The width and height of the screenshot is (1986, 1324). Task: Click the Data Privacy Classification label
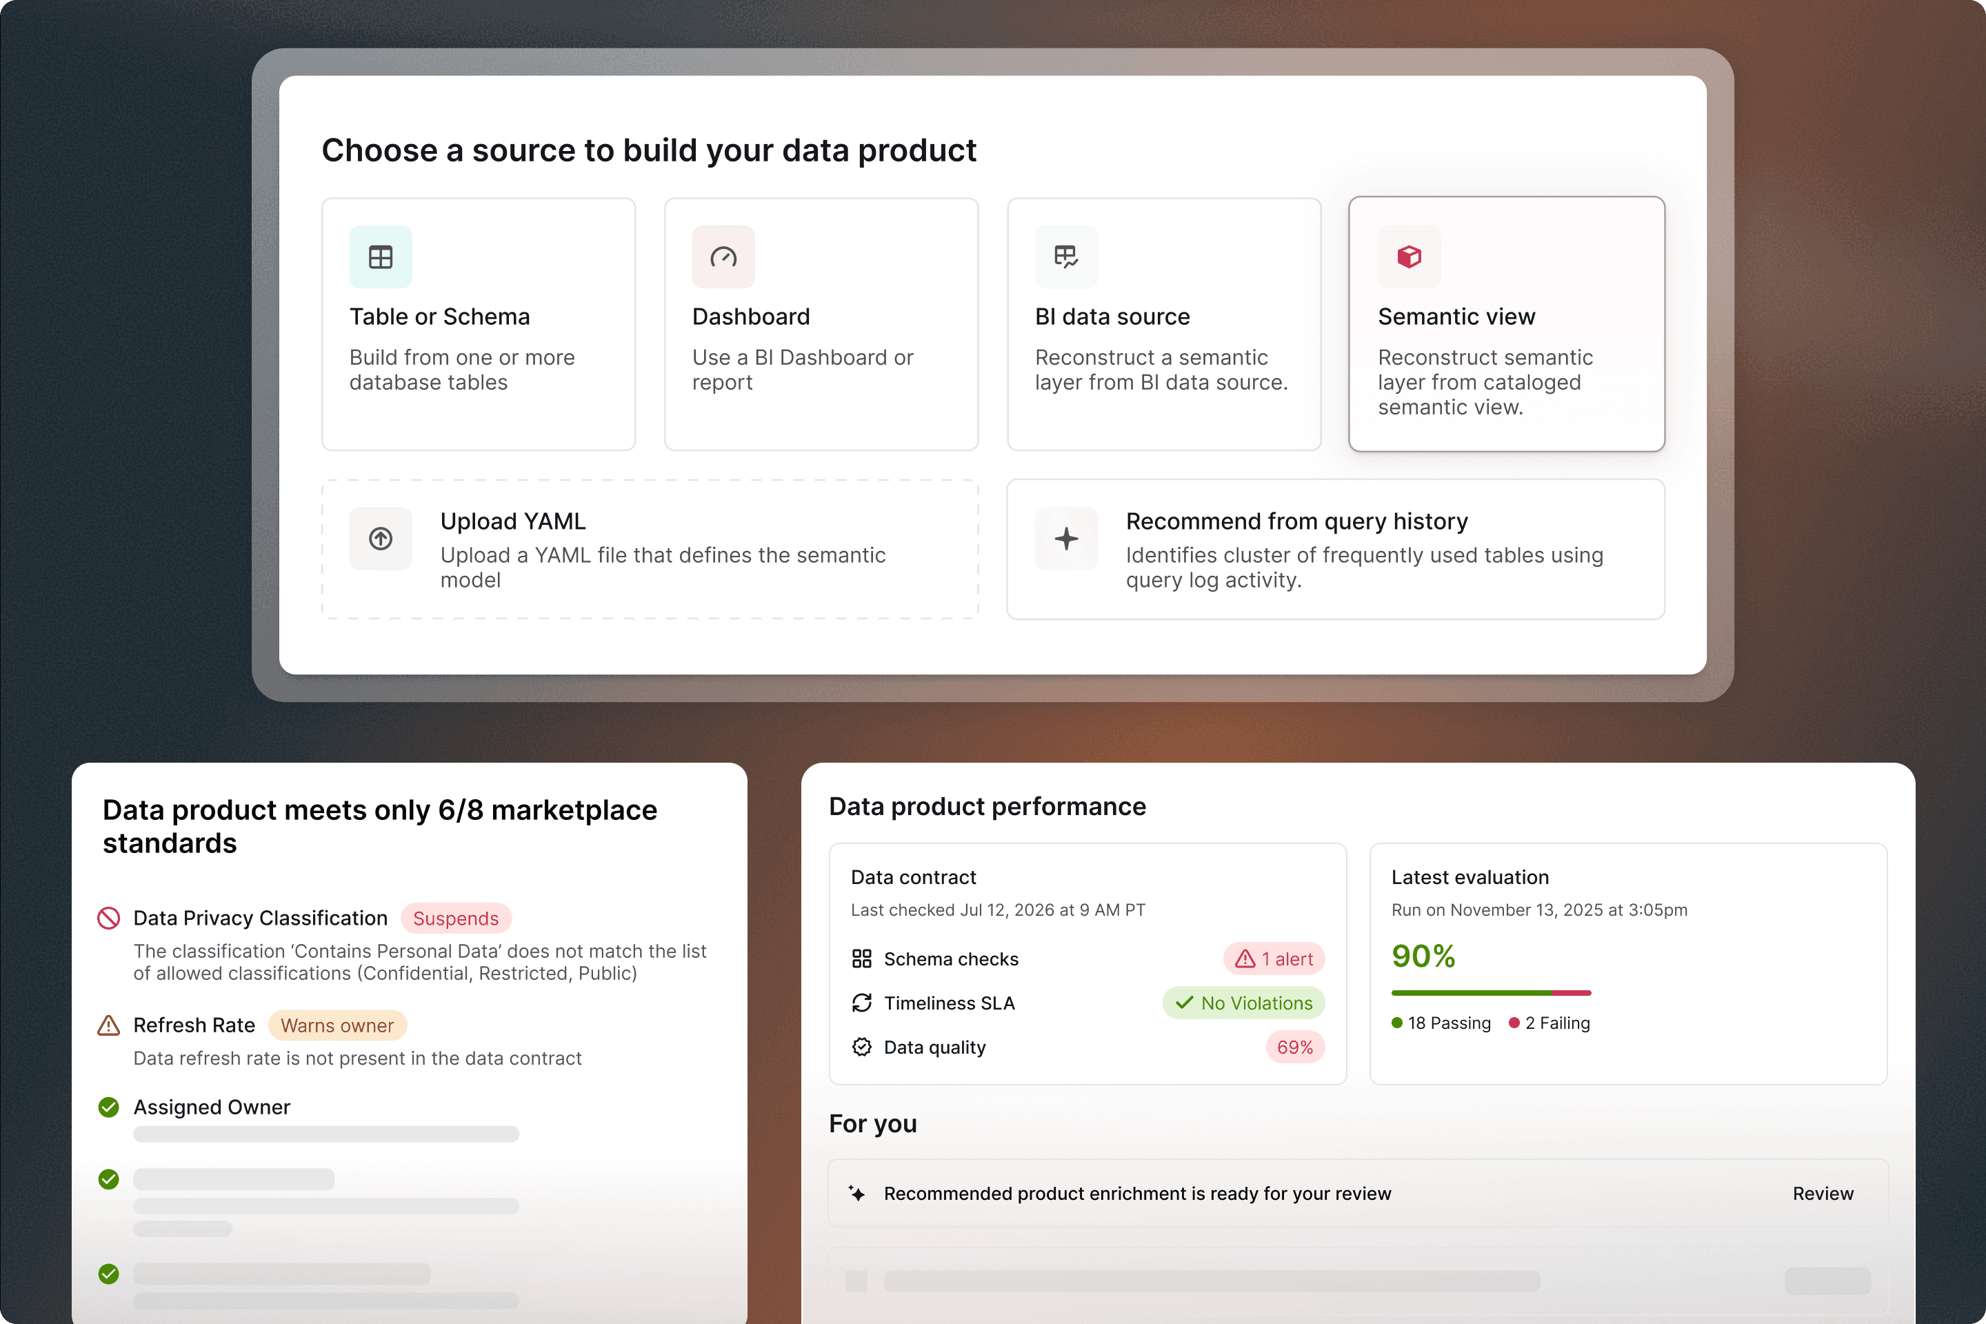point(260,918)
